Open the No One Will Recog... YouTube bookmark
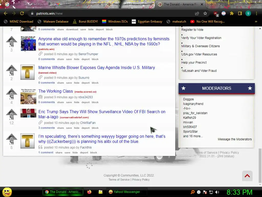The width and height of the screenshot is (262, 197). [x=207, y=22]
